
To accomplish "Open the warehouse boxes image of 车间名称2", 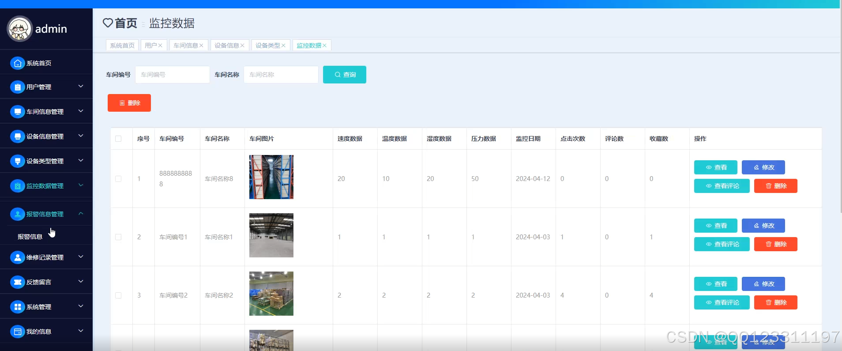I will click(271, 294).
